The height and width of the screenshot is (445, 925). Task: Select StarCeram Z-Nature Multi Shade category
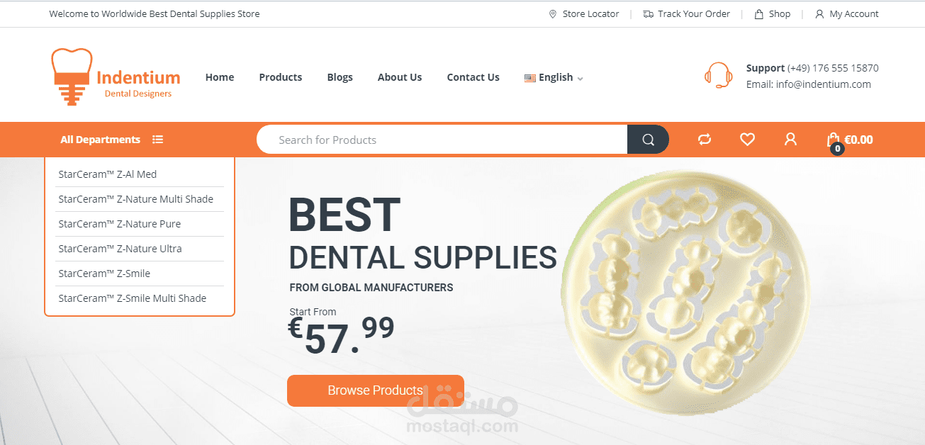[135, 199]
